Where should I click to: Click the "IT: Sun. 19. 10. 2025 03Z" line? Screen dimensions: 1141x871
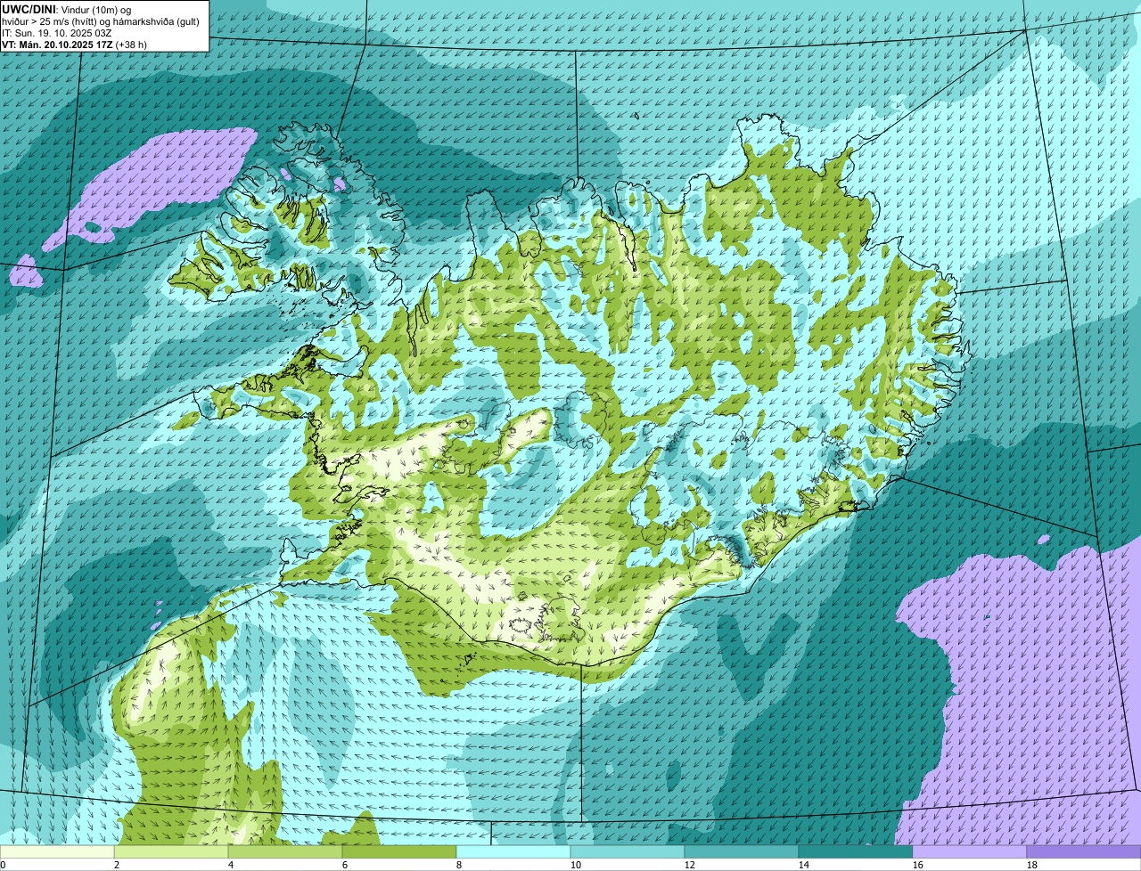tap(56, 32)
